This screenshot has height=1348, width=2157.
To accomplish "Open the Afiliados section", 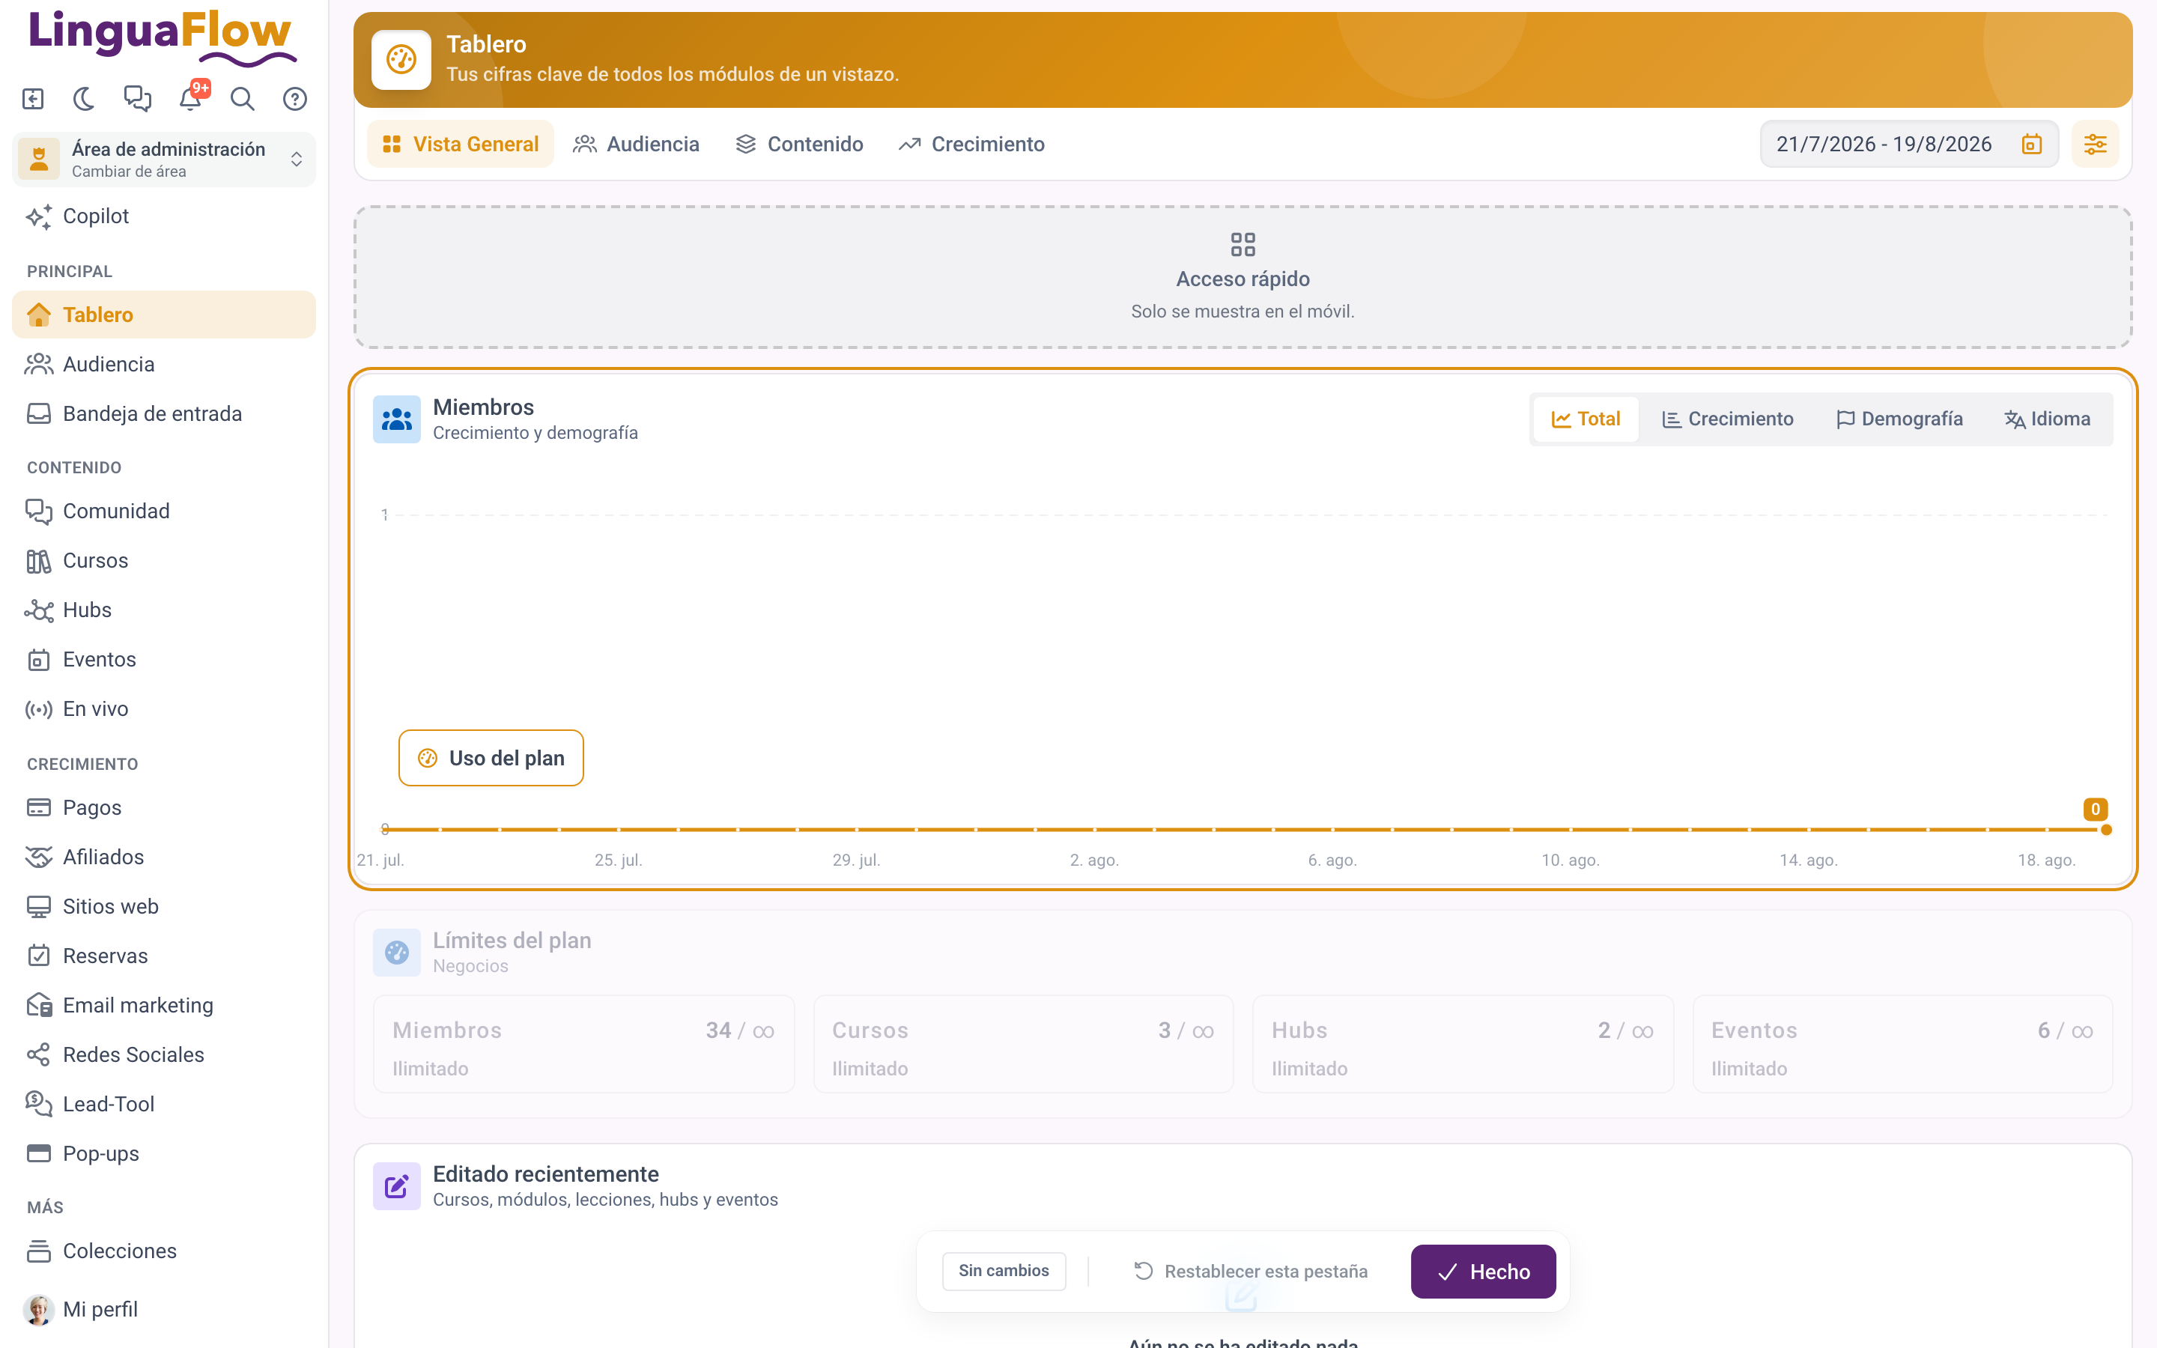I will [164, 857].
